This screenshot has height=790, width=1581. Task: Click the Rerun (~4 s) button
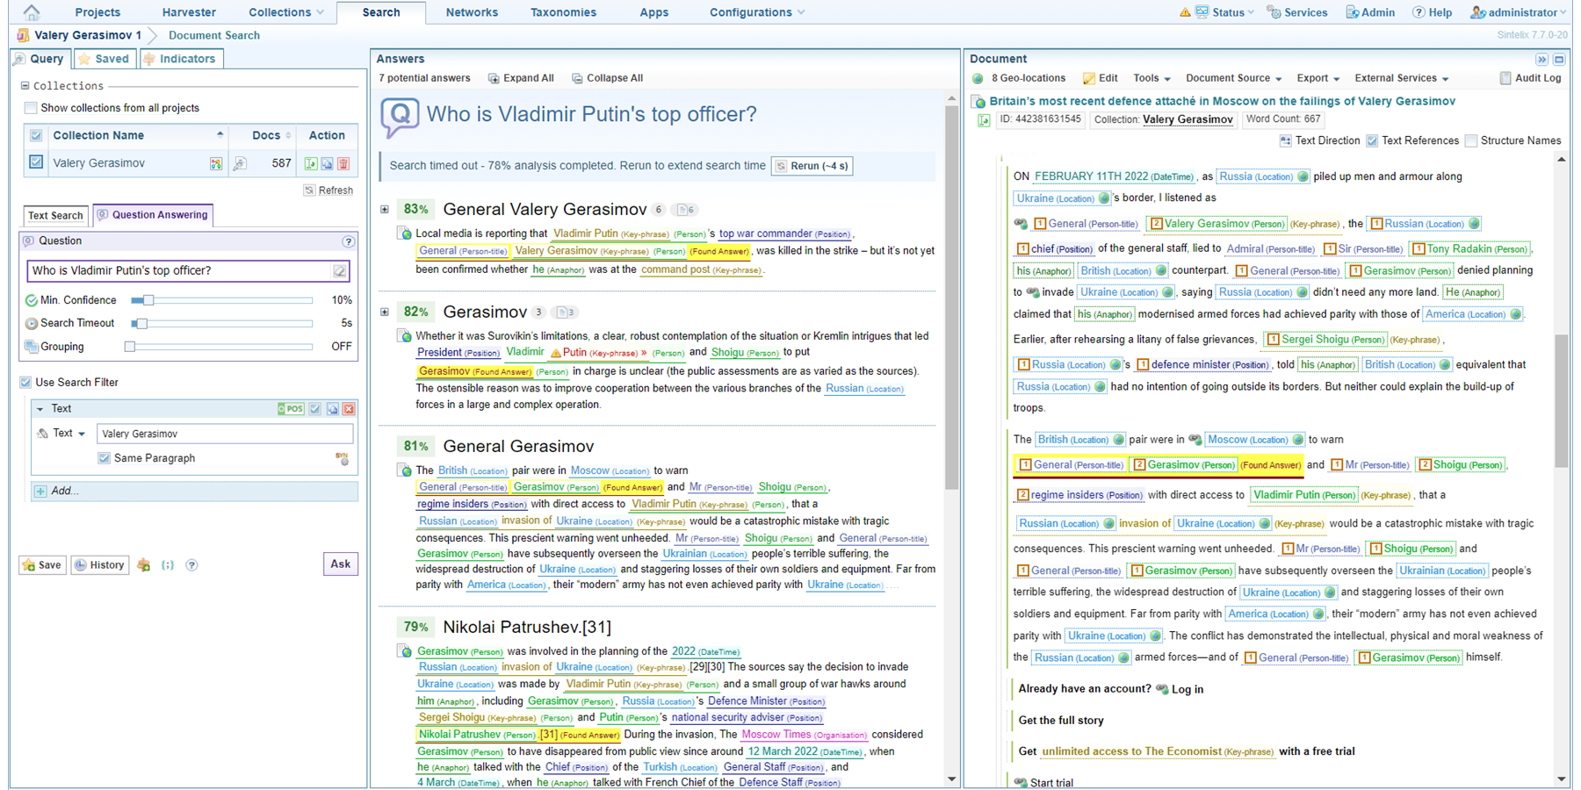pyautogui.click(x=811, y=166)
